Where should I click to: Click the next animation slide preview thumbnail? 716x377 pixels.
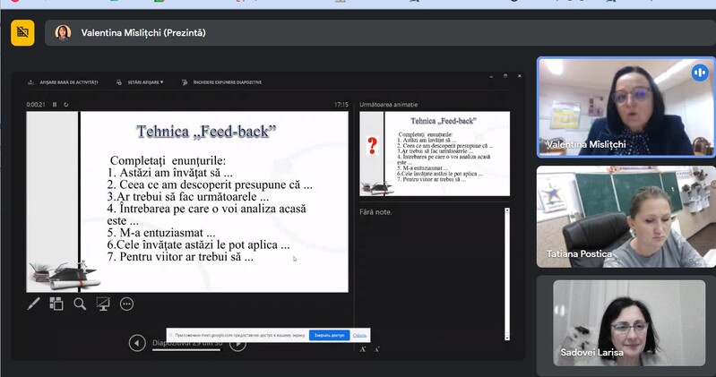tap(434, 153)
